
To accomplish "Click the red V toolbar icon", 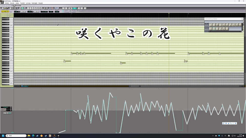I will (52, 8).
